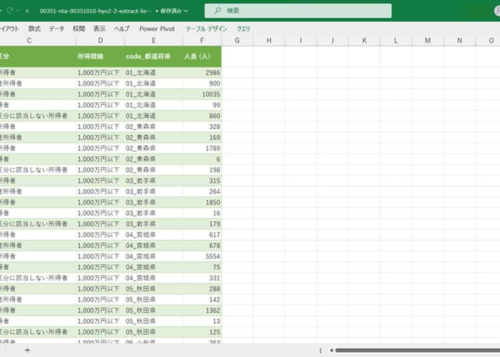The image size is (500, 357).
Task: Switch to the Power Pivot tab
Action: [157, 29]
